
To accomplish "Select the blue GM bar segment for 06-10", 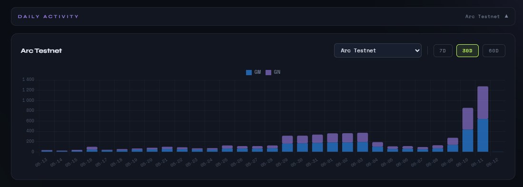I will pyautogui.click(x=468, y=141).
